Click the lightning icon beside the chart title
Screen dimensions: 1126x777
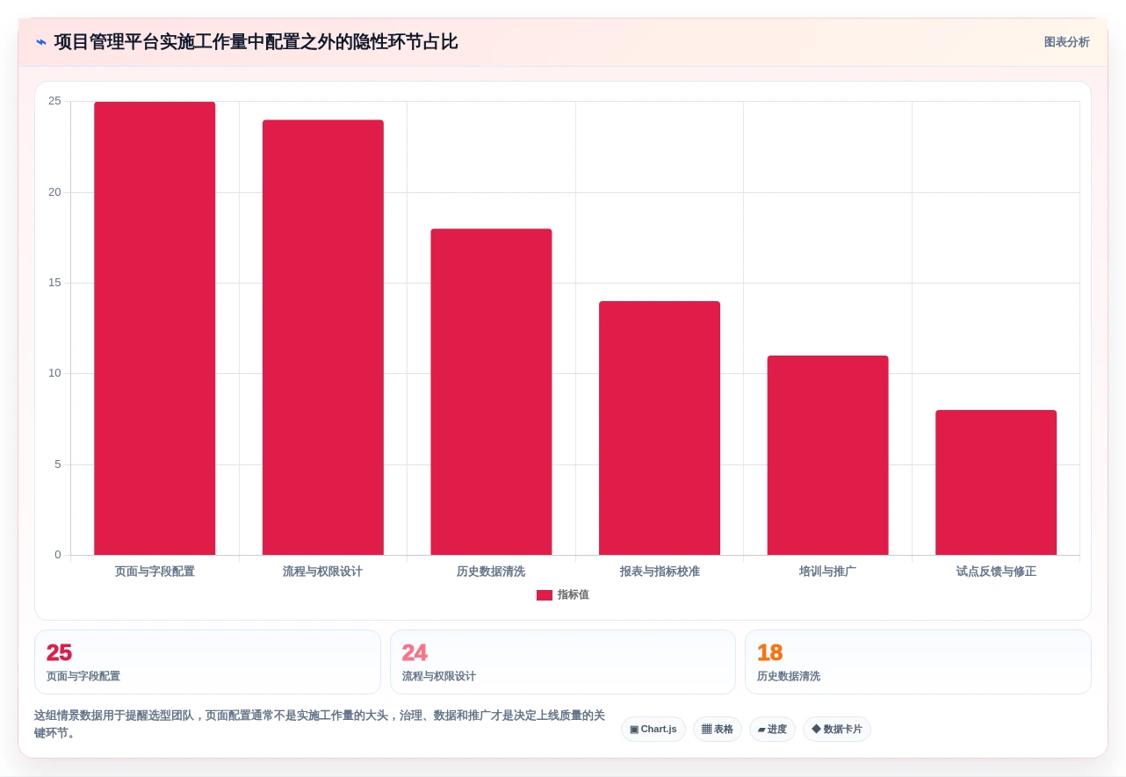click(x=41, y=42)
